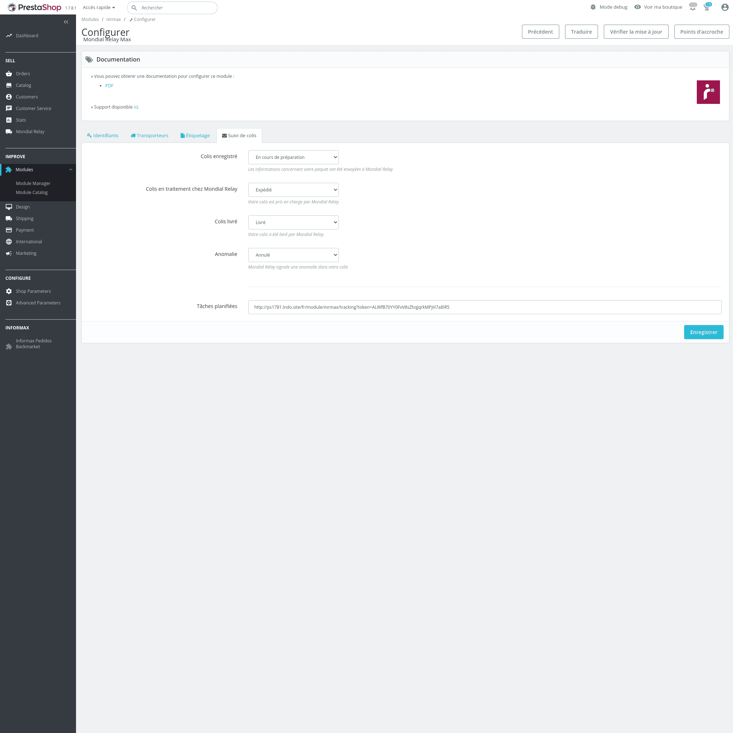Click the Mondial Relay logo image
This screenshot has height=733, width=733.
pyautogui.click(x=708, y=92)
